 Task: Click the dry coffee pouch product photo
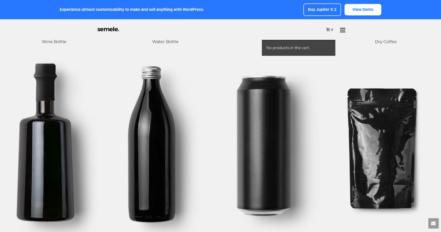click(382, 149)
